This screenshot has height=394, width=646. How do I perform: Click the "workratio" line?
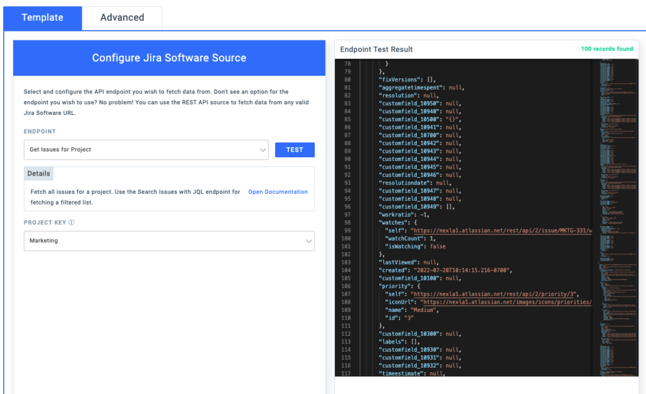(x=404, y=215)
